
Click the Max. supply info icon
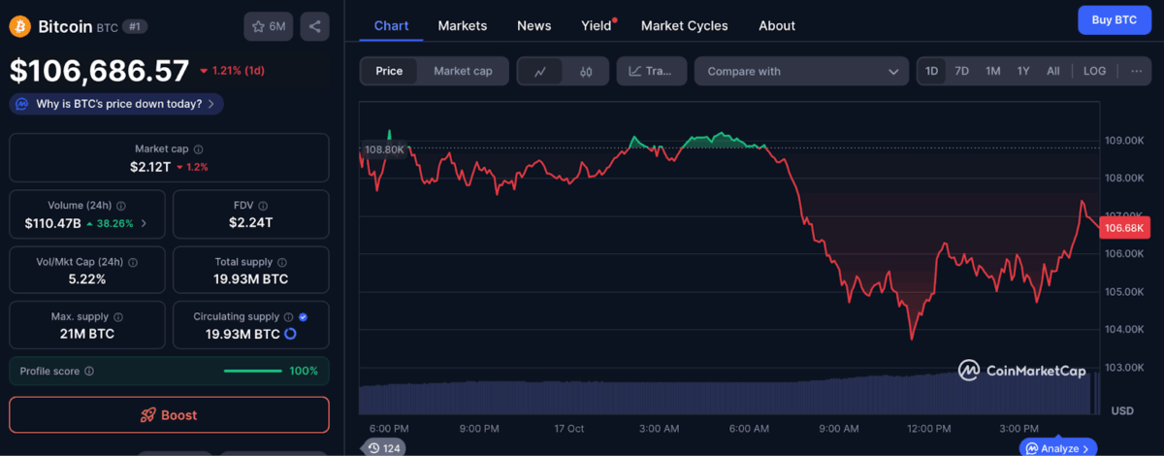118,317
